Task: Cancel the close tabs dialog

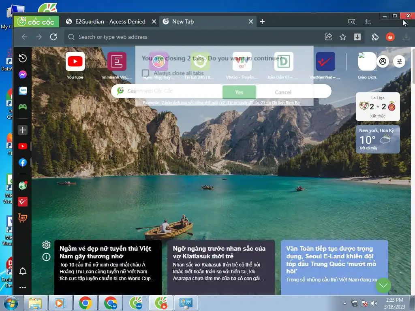Action: pos(283,92)
